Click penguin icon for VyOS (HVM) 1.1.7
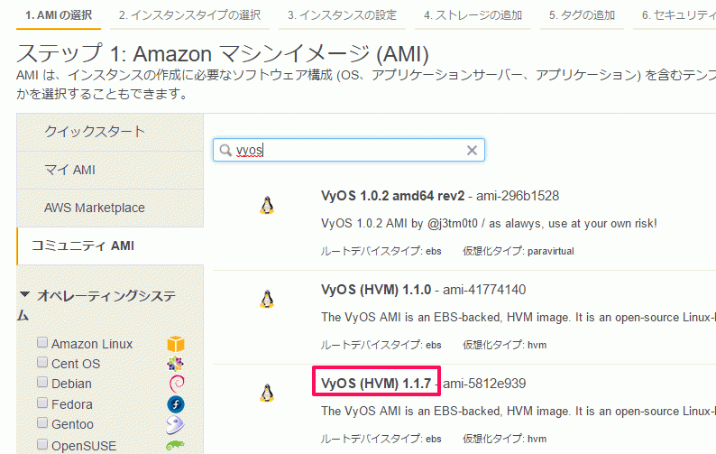This screenshot has width=716, height=454. click(267, 393)
